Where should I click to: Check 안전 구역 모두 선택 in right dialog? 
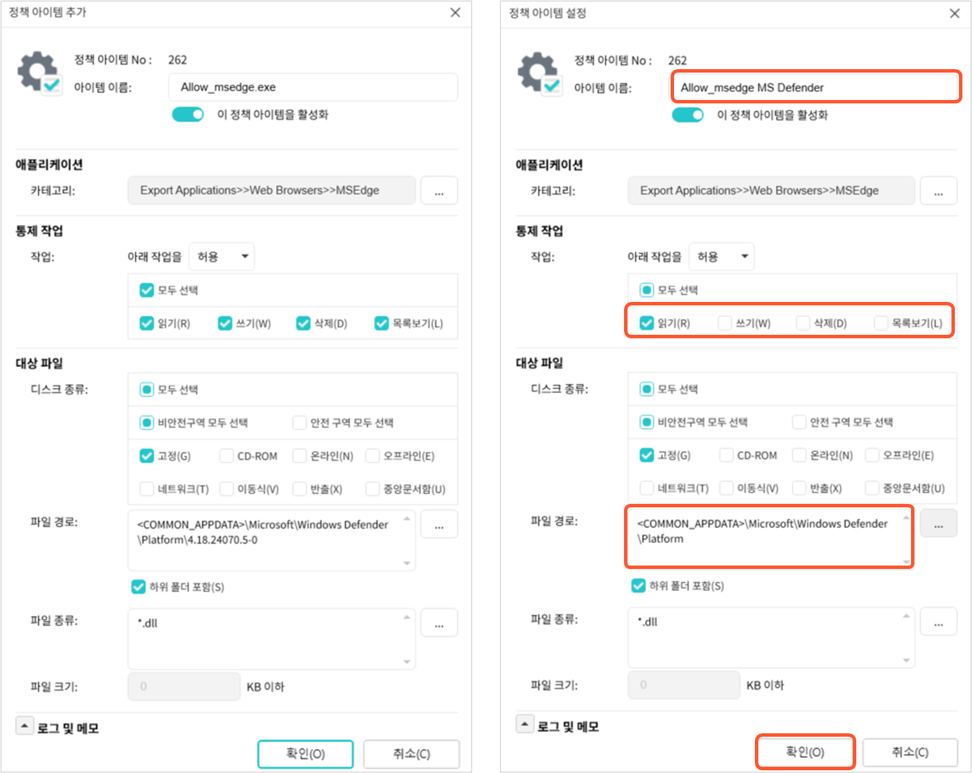[799, 422]
